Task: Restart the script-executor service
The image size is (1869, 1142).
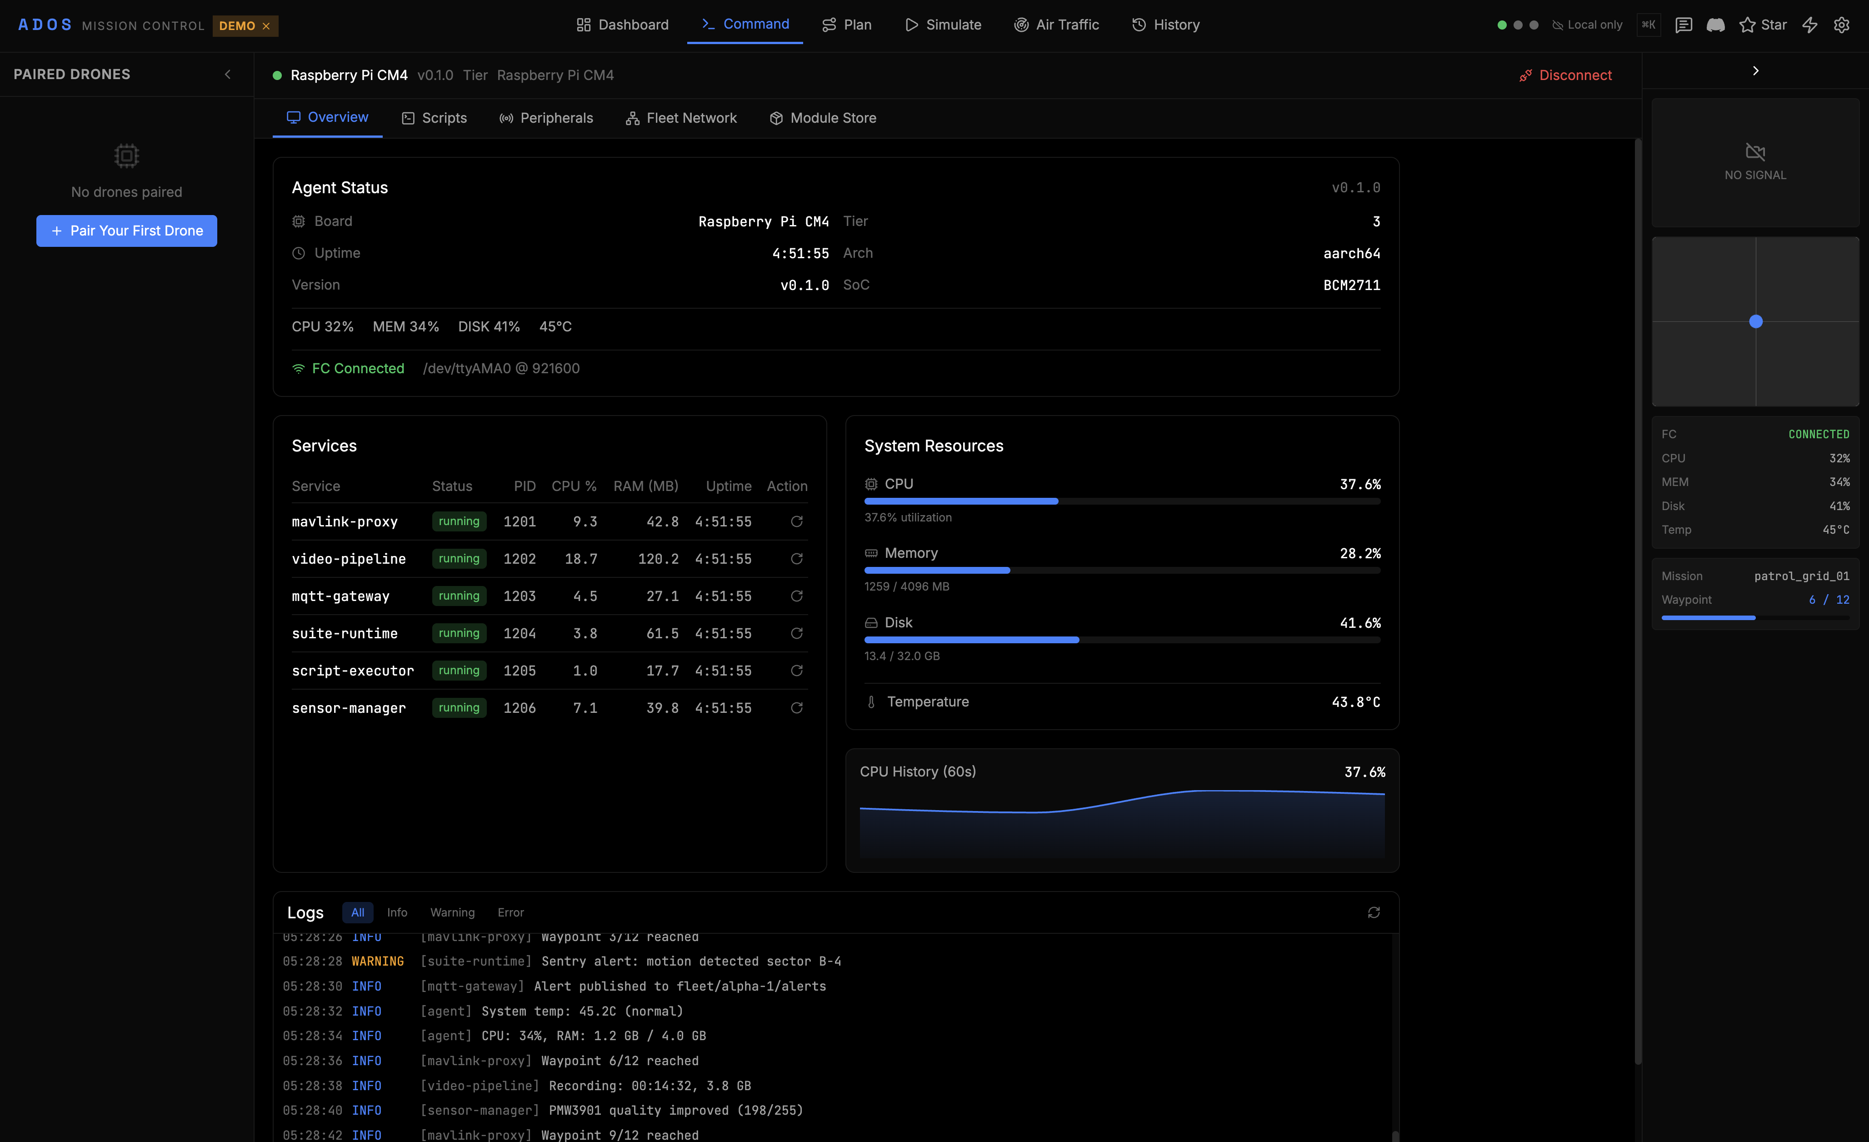Action: [x=796, y=670]
